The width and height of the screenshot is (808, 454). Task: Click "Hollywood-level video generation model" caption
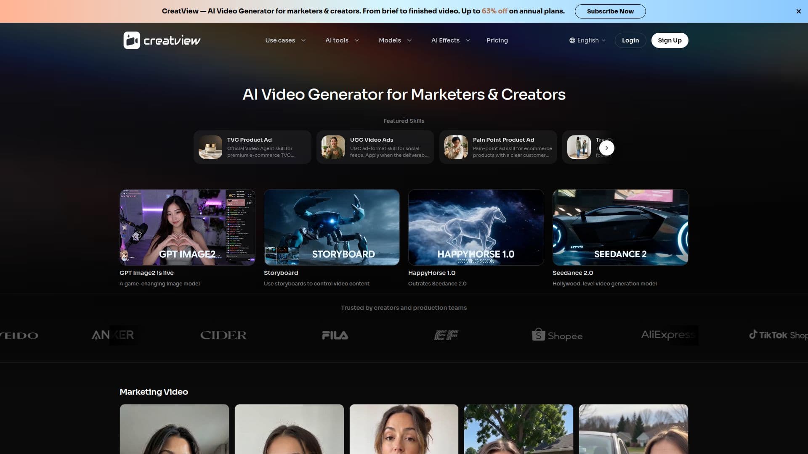(x=604, y=284)
